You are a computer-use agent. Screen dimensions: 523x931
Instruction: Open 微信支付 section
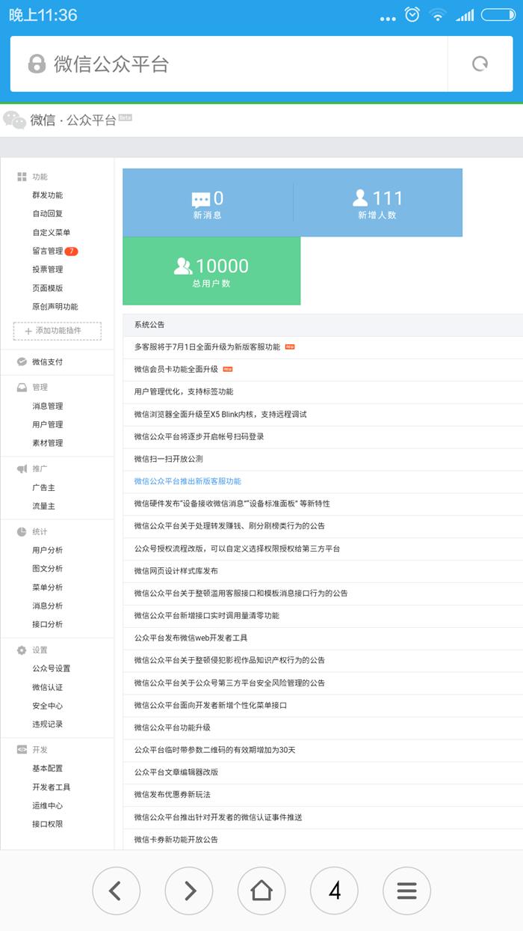[x=47, y=361]
